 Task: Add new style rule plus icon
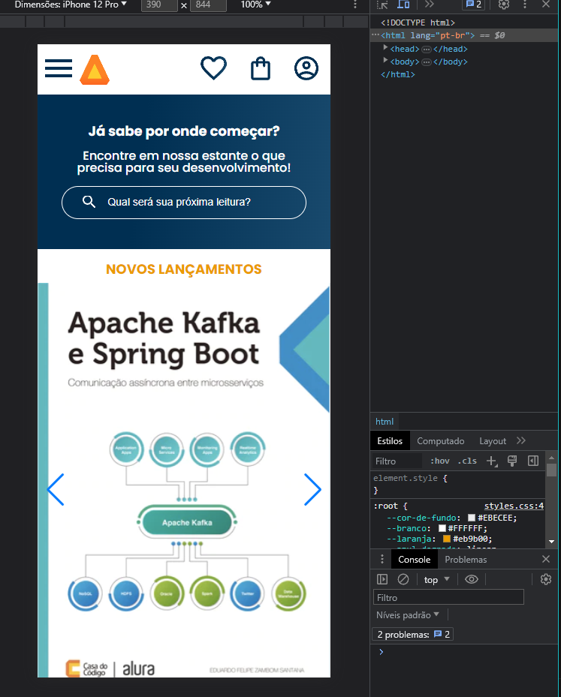[x=492, y=461]
